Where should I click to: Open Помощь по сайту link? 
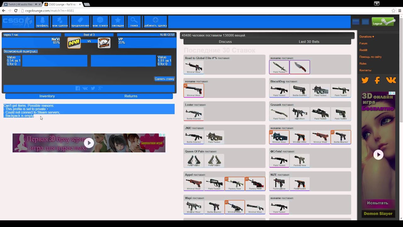[370, 57]
